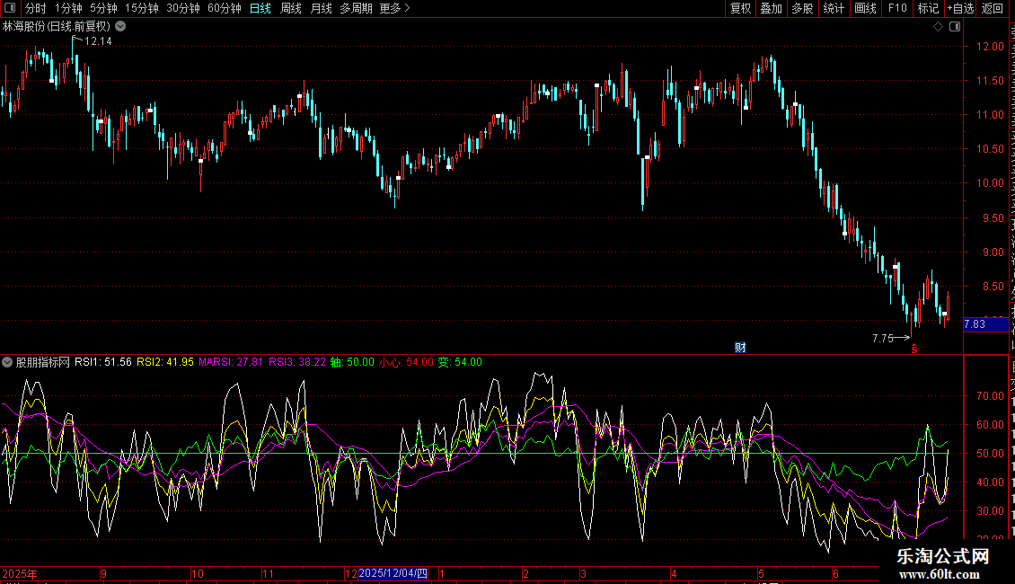
Task: Click the diamond icon above the chart
Action: coord(938,27)
